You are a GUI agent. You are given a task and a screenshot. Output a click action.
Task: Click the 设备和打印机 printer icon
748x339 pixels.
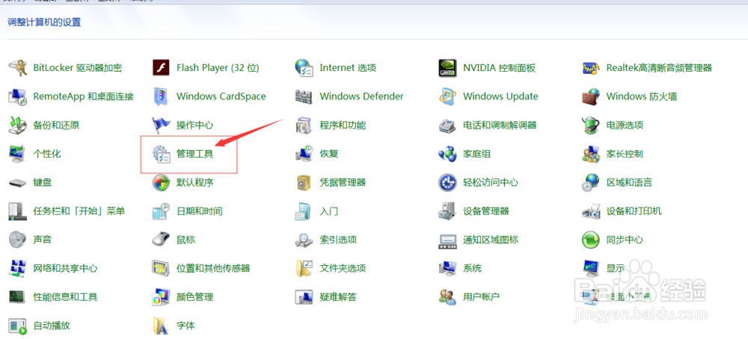(x=591, y=211)
